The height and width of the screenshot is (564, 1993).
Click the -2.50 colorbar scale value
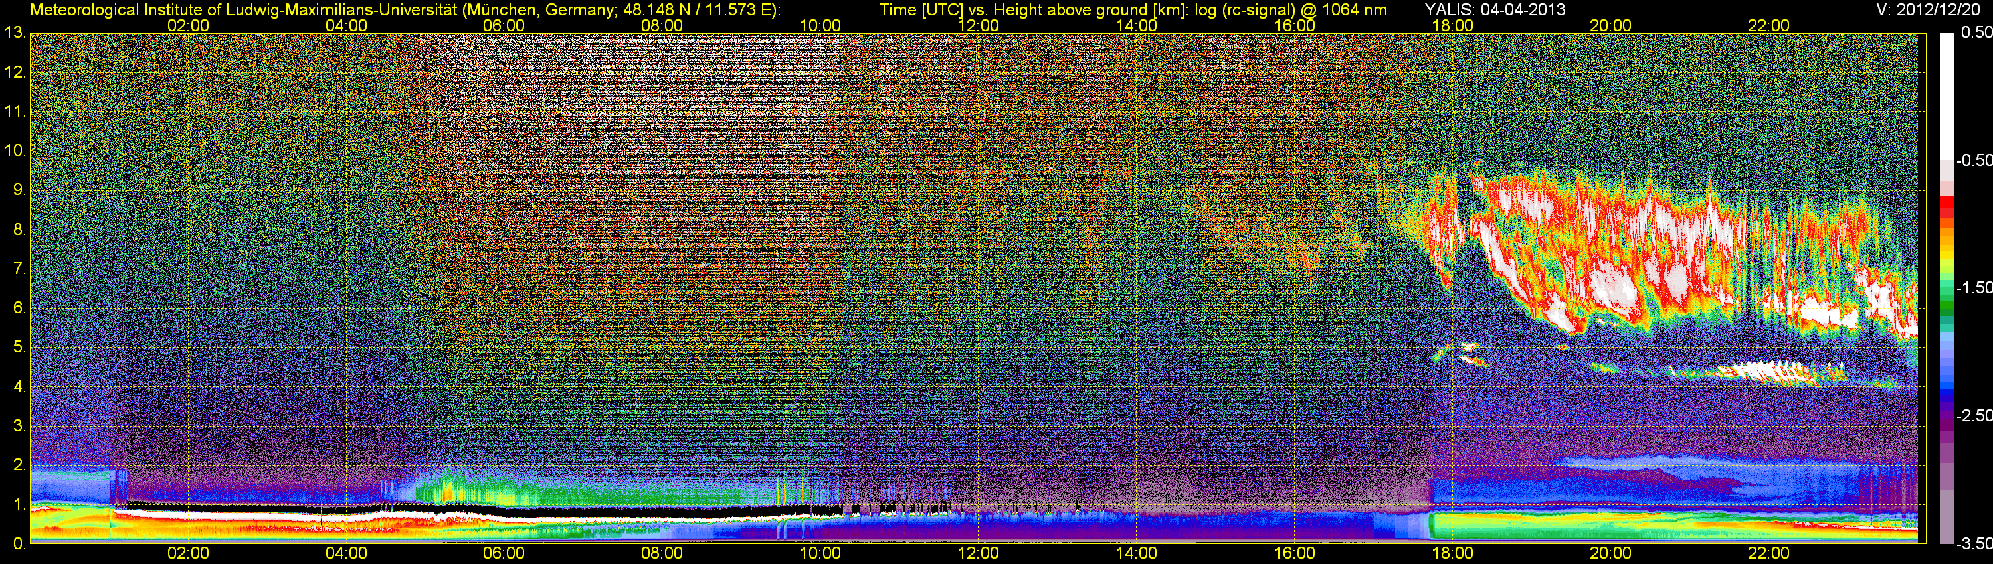pyautogui.click(x=1974, y=415)
